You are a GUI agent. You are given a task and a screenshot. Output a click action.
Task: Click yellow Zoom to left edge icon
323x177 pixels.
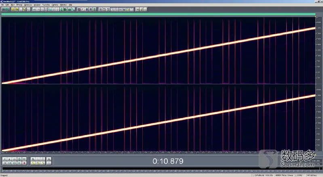pyautogui.click(x=33, y=163)
